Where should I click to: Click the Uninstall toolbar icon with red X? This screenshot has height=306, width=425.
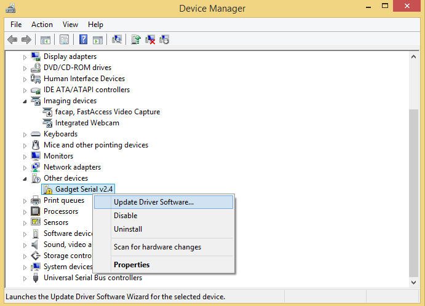pyautogui.click(x=150, y=39)
